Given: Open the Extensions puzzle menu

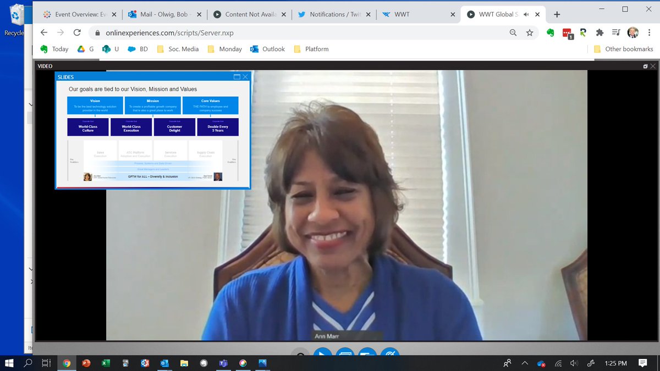Looking at the screenshot, I should [599, 32].
